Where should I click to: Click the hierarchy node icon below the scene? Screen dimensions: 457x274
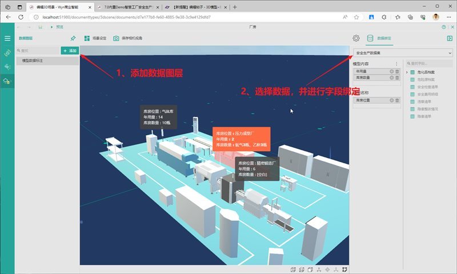(x=319, y=269)
